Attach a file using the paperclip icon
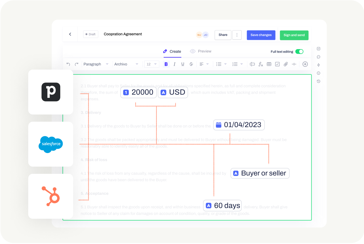The height and width of the screenshot is (244, 364). [286, 64]
